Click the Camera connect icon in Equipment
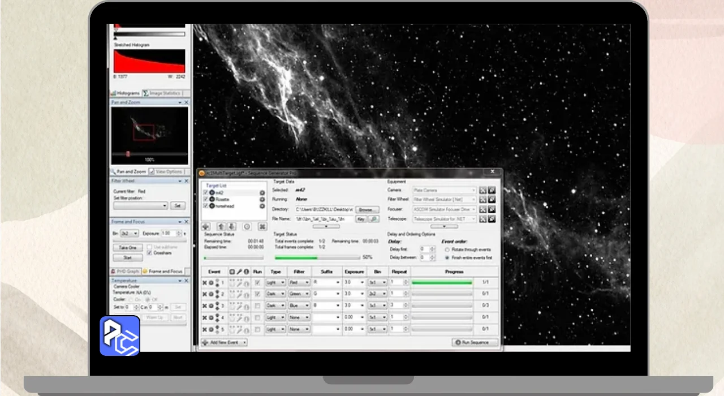Viewport: 724px width, 396px height. [x=482, y=191]
